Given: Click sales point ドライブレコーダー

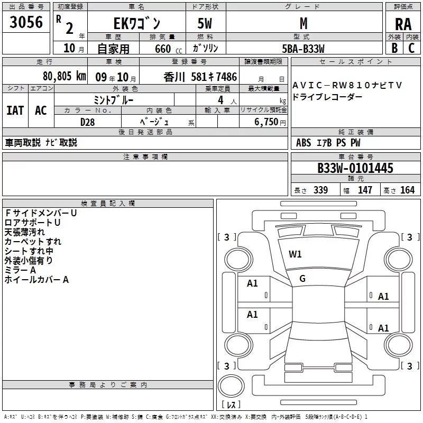Looking at the screenshot, I should [x=327, y=97].
